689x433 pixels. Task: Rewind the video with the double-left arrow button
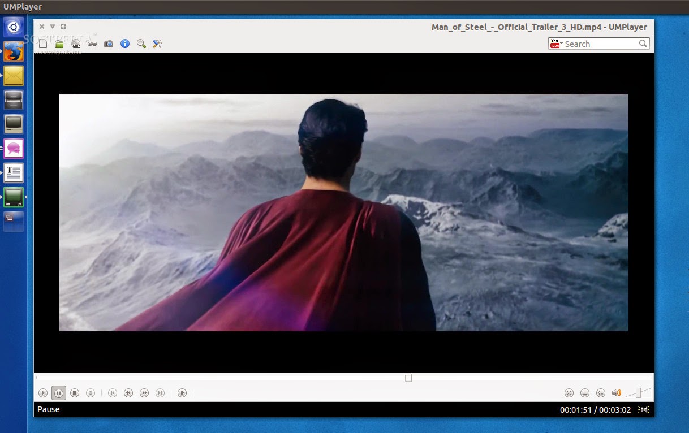[x=128, y=393]
